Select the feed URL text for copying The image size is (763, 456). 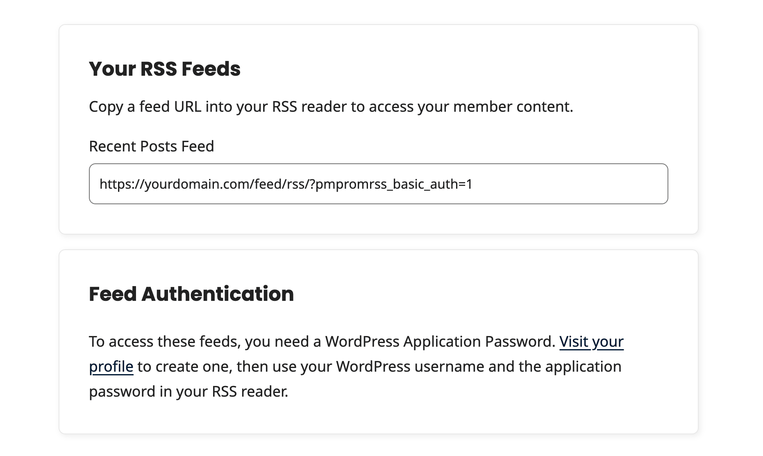[286, 184]
